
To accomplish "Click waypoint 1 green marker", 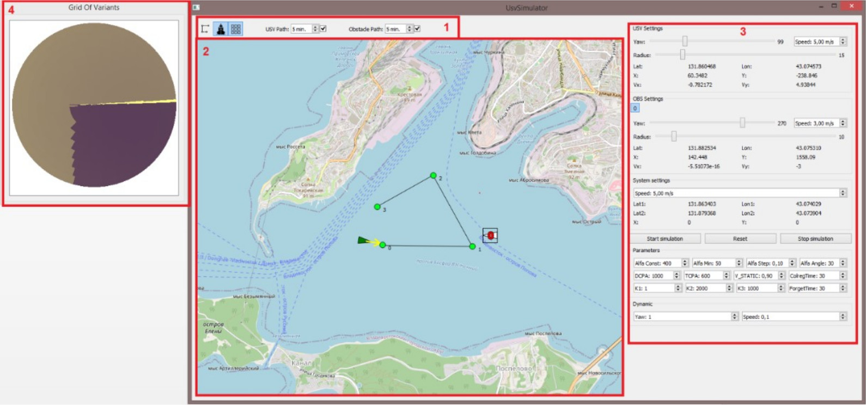I will (x=472, y=247).
